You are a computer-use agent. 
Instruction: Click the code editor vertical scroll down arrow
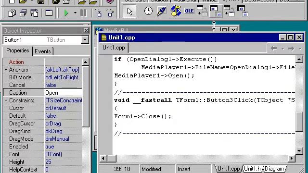click(x=299, y=151)
